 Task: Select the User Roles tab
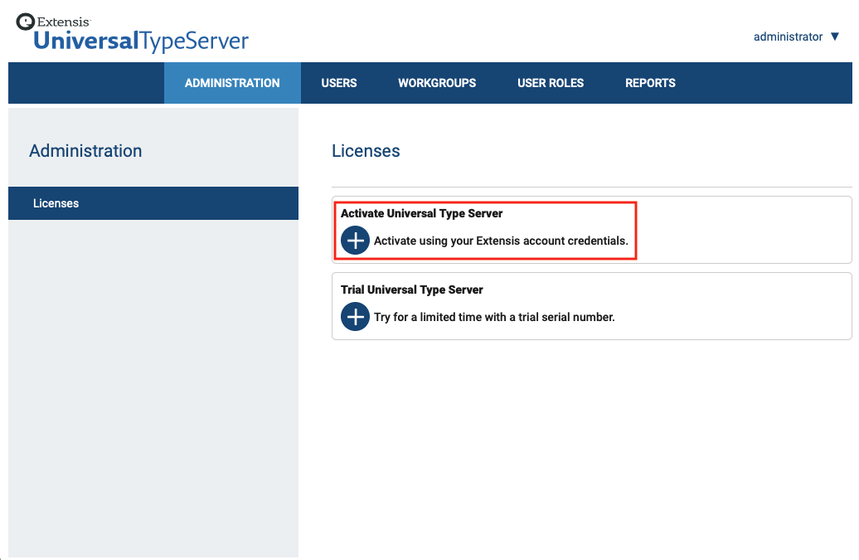[x=551, y=83]
